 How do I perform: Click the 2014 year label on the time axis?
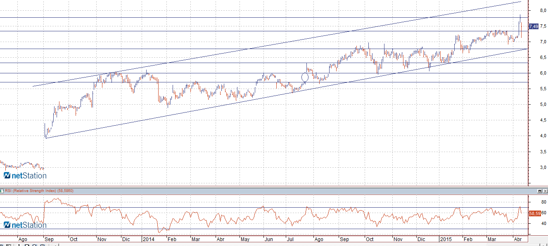coord(148,239)
